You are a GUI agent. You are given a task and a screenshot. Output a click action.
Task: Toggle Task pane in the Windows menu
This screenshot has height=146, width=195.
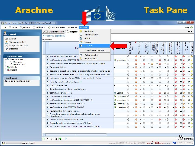pyautogui.click(x=95, y=46)
